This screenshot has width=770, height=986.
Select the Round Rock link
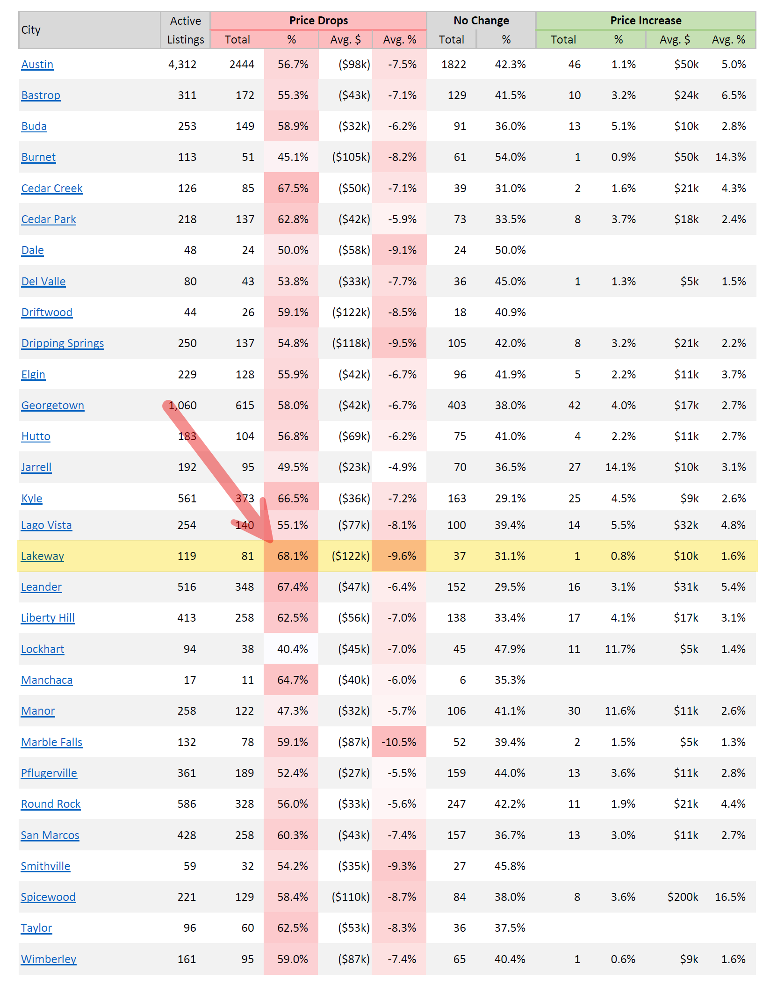(x=50, y=804)
